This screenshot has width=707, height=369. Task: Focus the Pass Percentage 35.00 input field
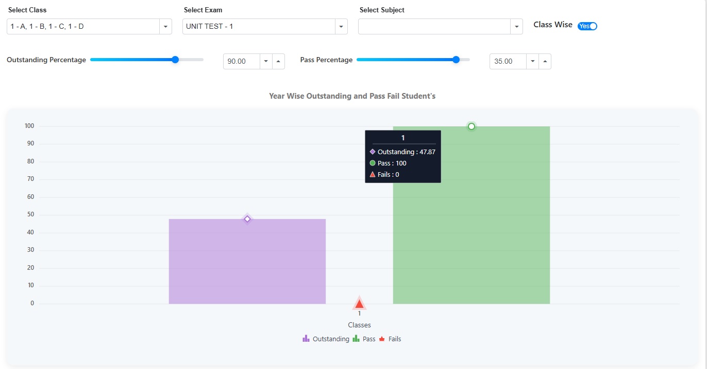(x=508, y=61)
